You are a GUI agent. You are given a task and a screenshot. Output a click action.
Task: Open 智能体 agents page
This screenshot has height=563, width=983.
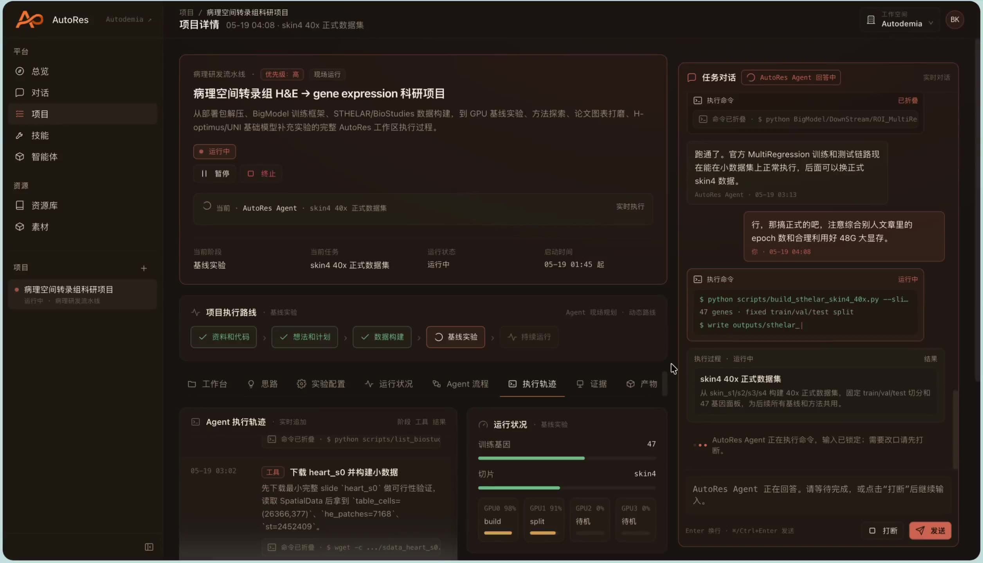click(82, 157)
